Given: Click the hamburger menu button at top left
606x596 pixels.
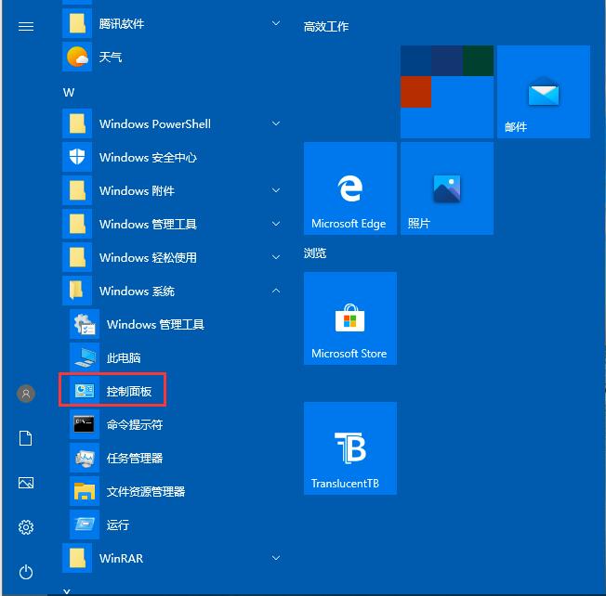Looking at the screenshot, I should pyautogui.click(x=26, y=27).
